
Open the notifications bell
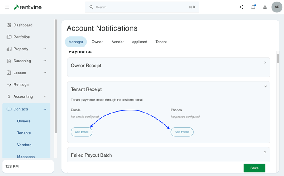[x=253, y=7]
